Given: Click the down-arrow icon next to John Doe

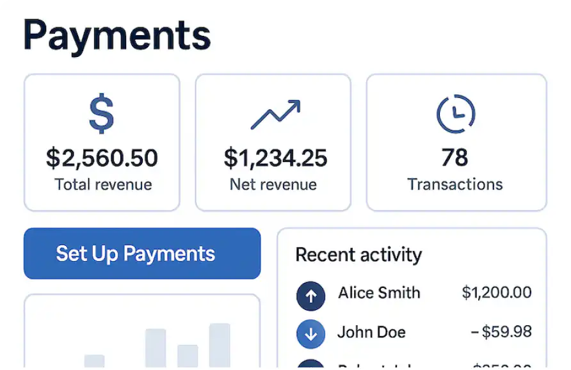Looking at the screenshot, I should pyautogui.click(x=310, y=334).
